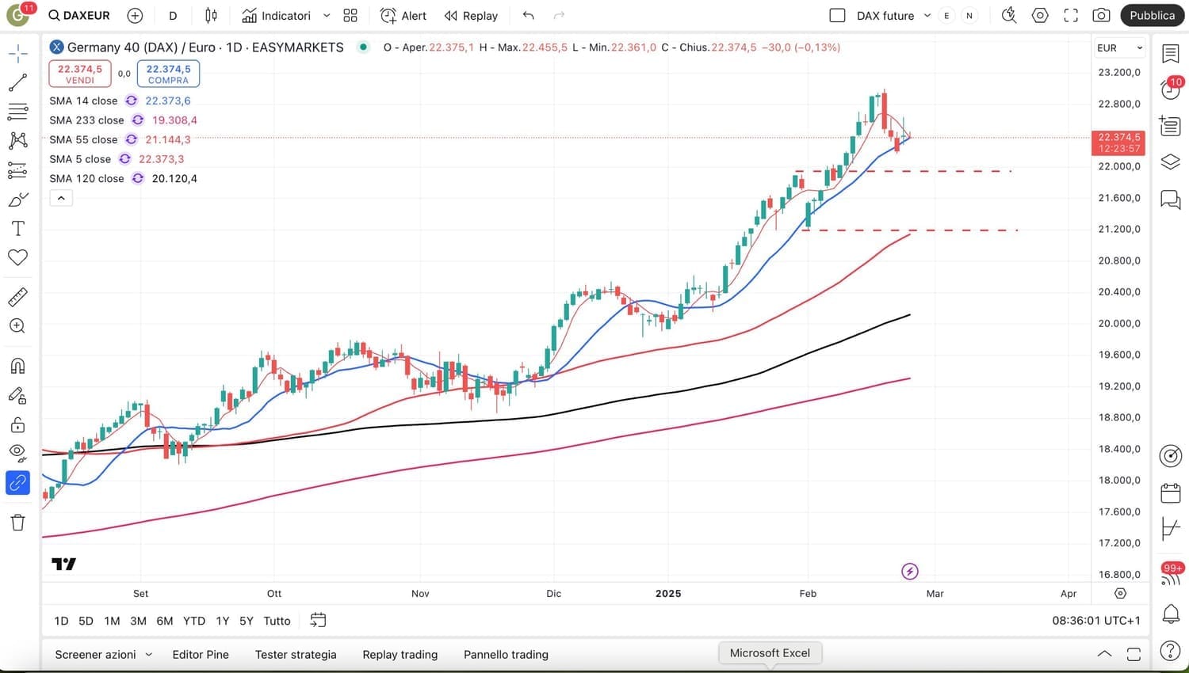Take a chart snapshot with camera icon

pyautogui.click(x=1101, y=16)
